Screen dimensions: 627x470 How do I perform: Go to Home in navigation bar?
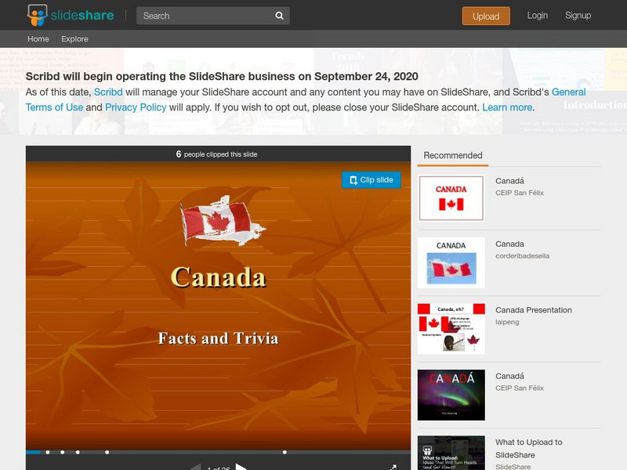coord(38,38)
